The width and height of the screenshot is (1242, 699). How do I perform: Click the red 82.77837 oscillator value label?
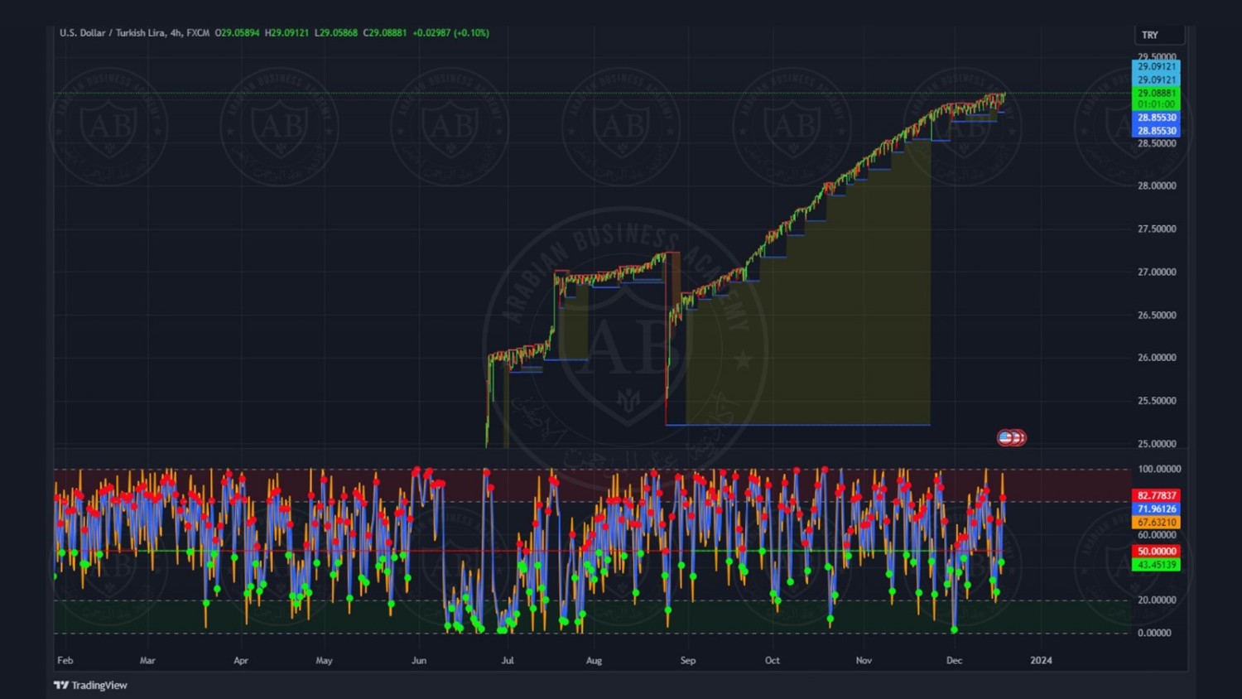click(x=1156, y=495)
